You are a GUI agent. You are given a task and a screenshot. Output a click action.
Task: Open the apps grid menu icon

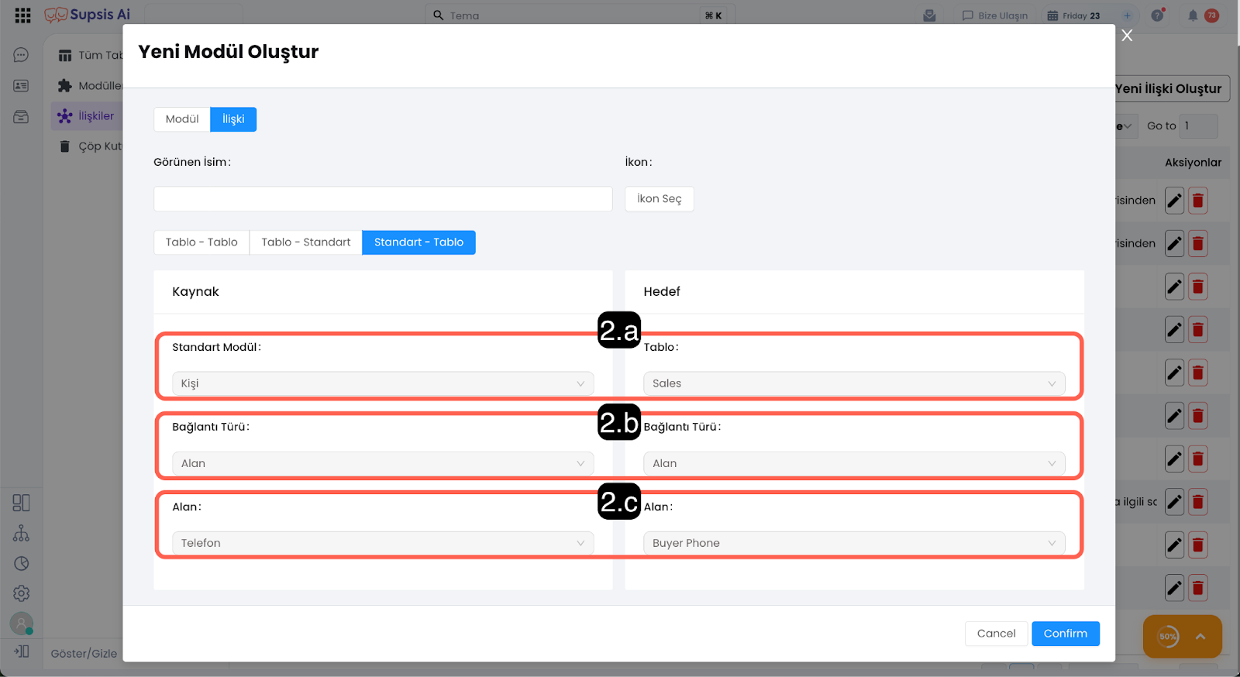click(x=22, y=15)
